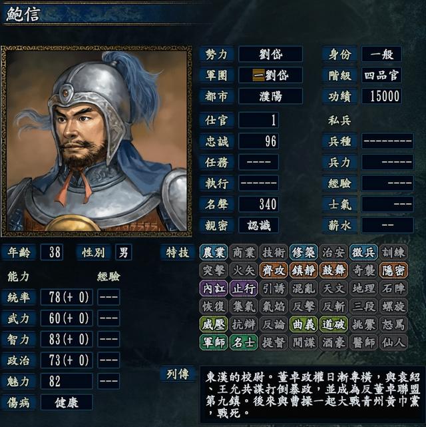Click the greyed-out 火矢 skill
The width and height of the screenshot is (426, 427).
pyautogui.click(x=244, y=270)
